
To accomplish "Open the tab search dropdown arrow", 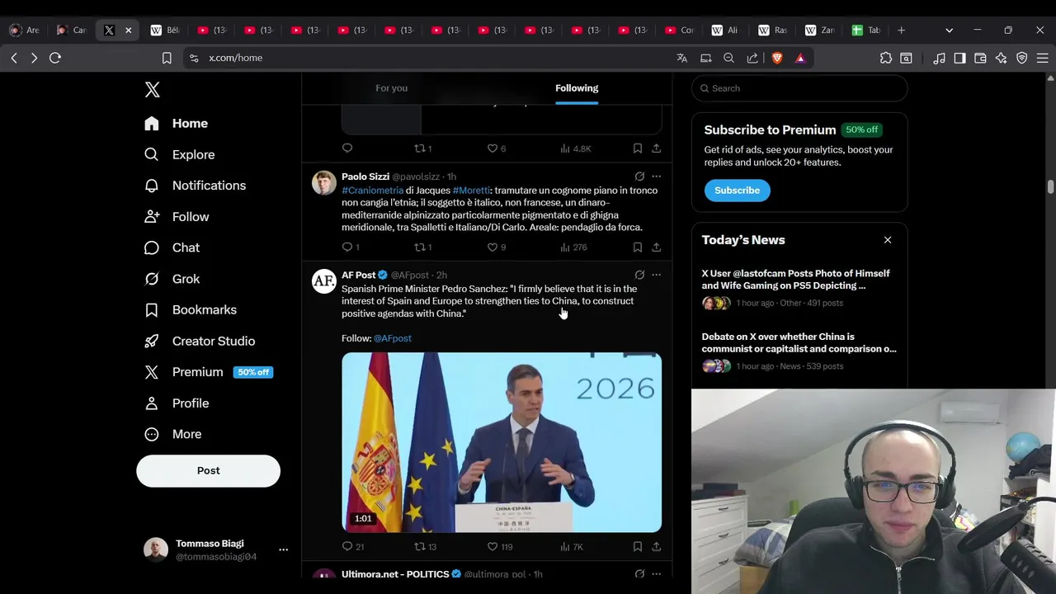I will pos(949,30).
